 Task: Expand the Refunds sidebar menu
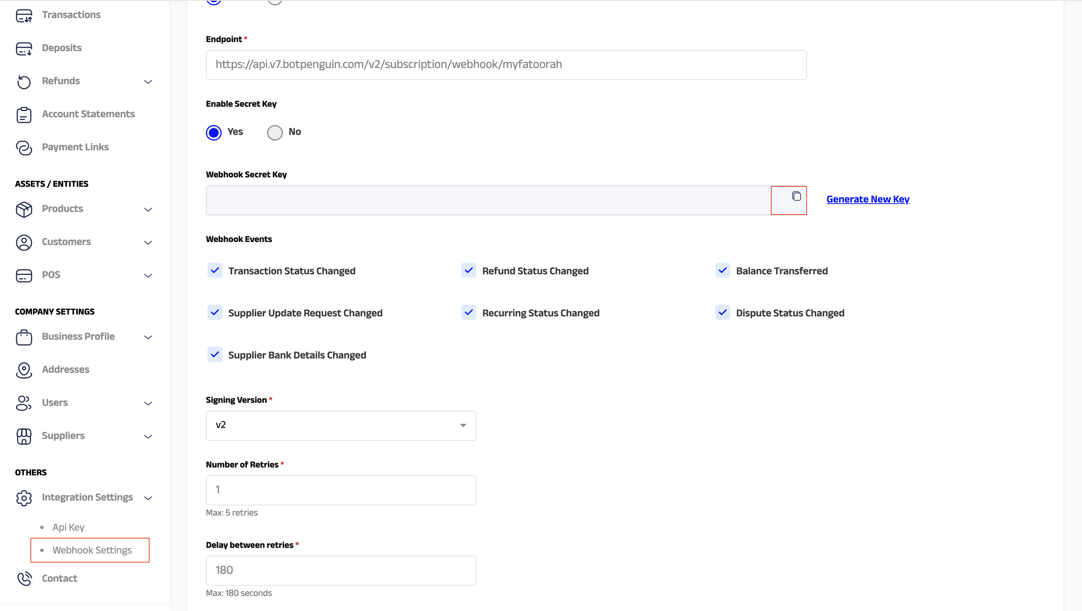pyautogui.click(x=148, y=82)
